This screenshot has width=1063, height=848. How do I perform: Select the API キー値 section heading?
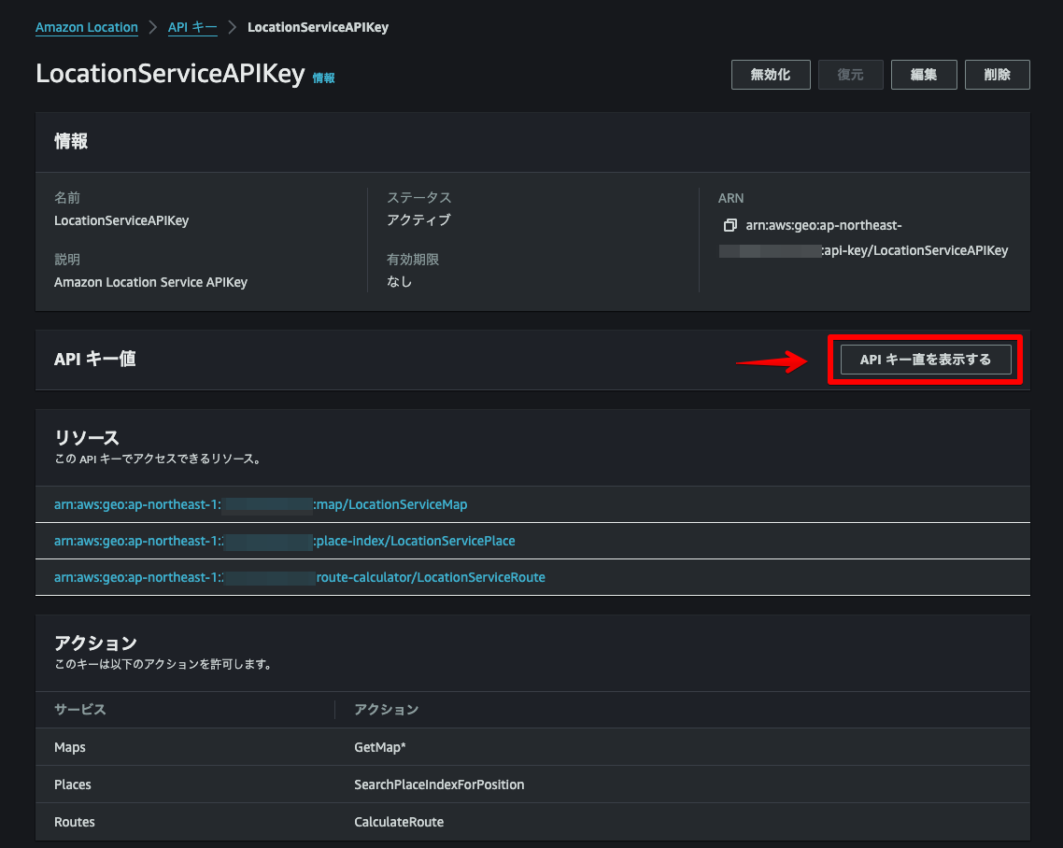pyautogui.click(x=95, y=359)
